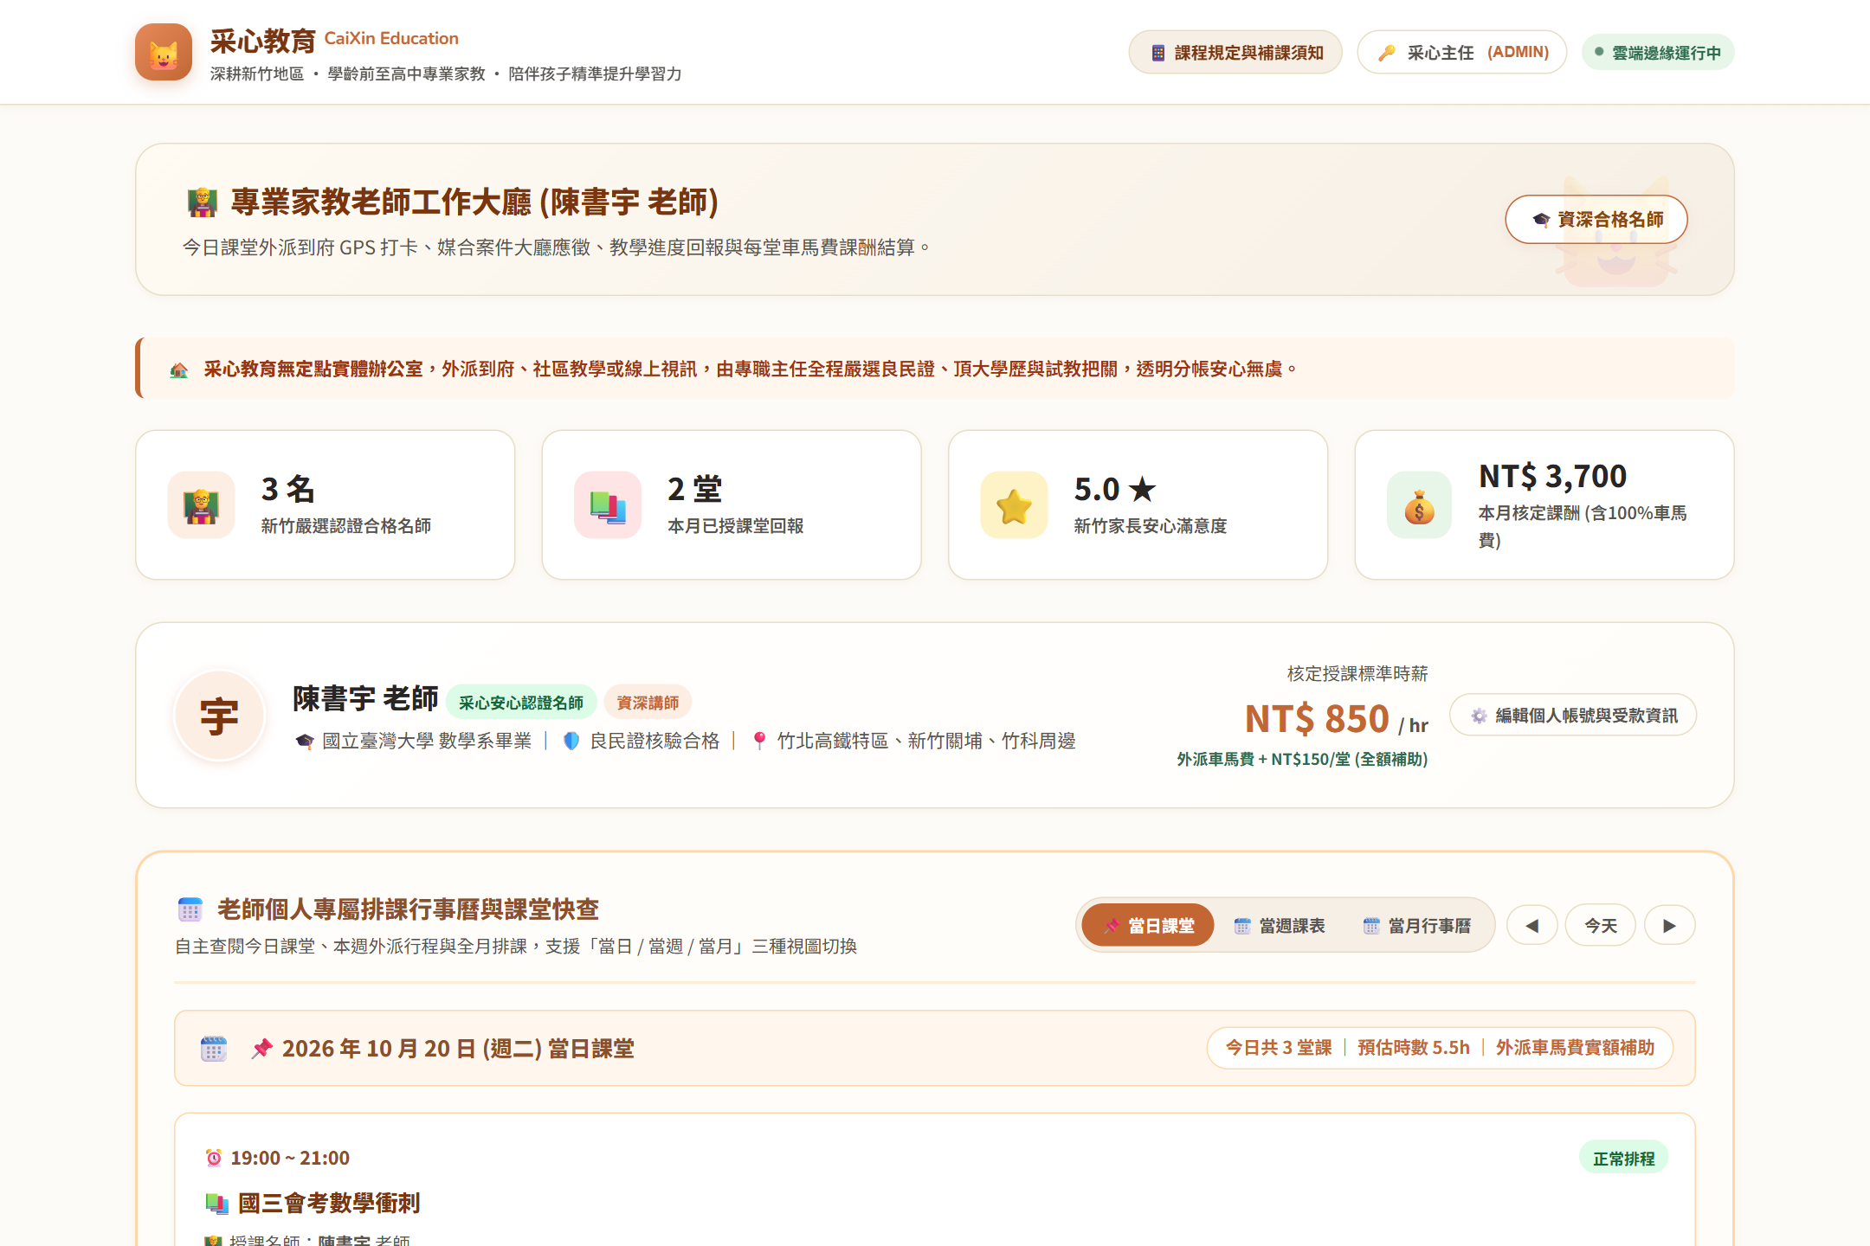Click the house icon in the notice banner

(179, 369)
